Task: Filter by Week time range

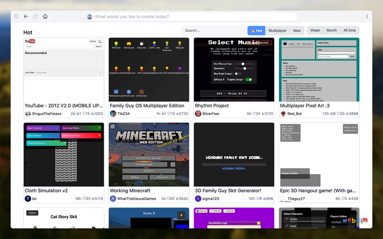Action: click(x=315, y=31)
